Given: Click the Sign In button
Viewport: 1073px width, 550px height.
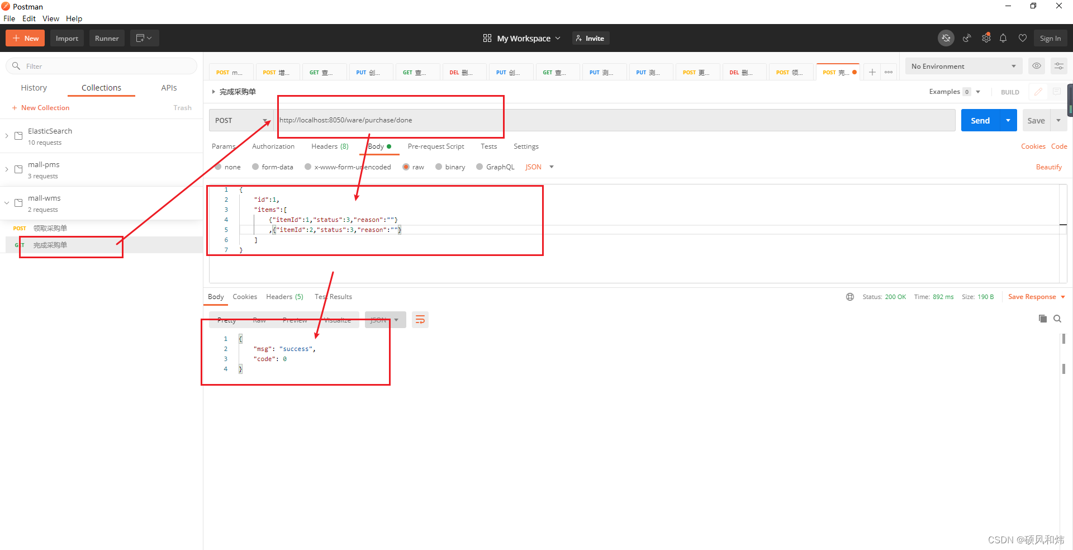Looking at the screenshot, I should coord(1050,38).
